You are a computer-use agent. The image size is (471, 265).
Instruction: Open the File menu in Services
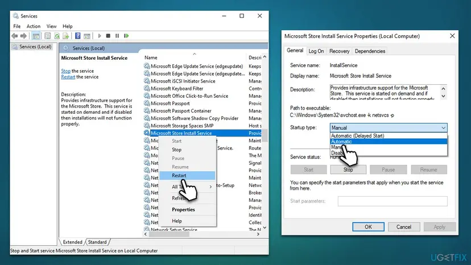click(x=17, y=26)
